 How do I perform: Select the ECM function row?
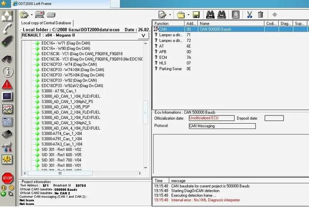(x=230, y=57)
